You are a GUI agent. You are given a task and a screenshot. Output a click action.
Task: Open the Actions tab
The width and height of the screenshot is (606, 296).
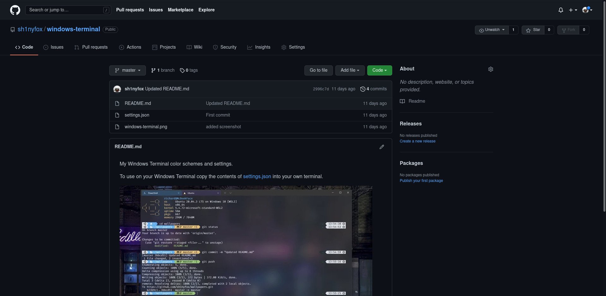(130, 47)
